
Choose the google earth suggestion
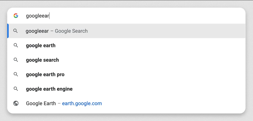(x=41, y=46)
